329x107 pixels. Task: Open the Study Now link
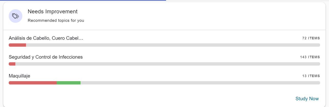[307, 99]
